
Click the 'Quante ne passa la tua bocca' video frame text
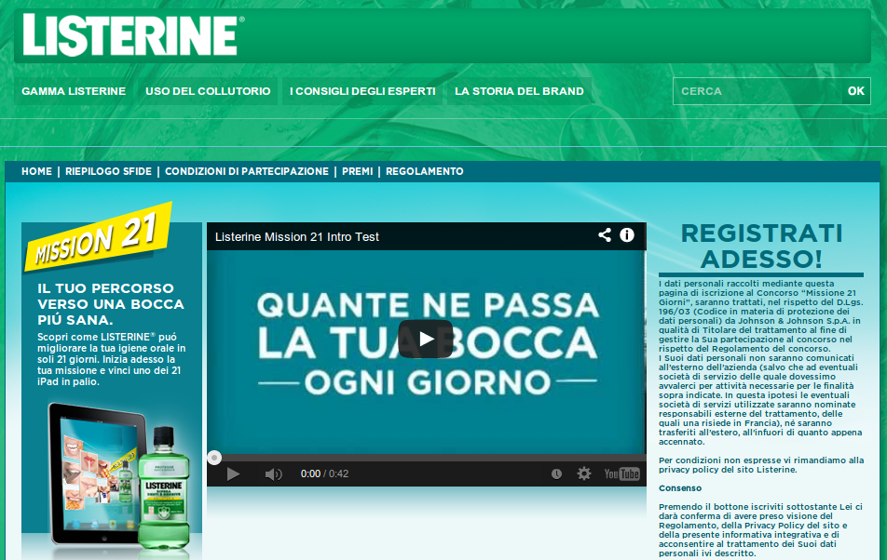[x=428, y=342]
